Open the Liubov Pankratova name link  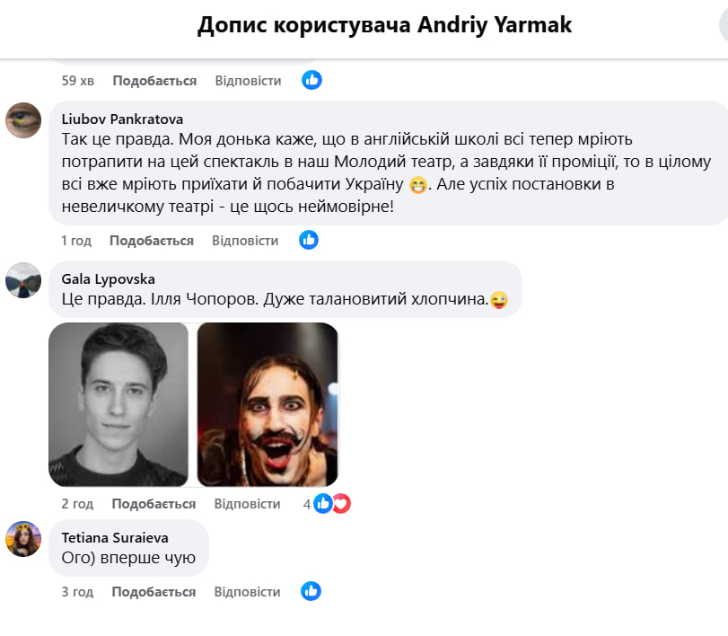click(x=122, y=119)
